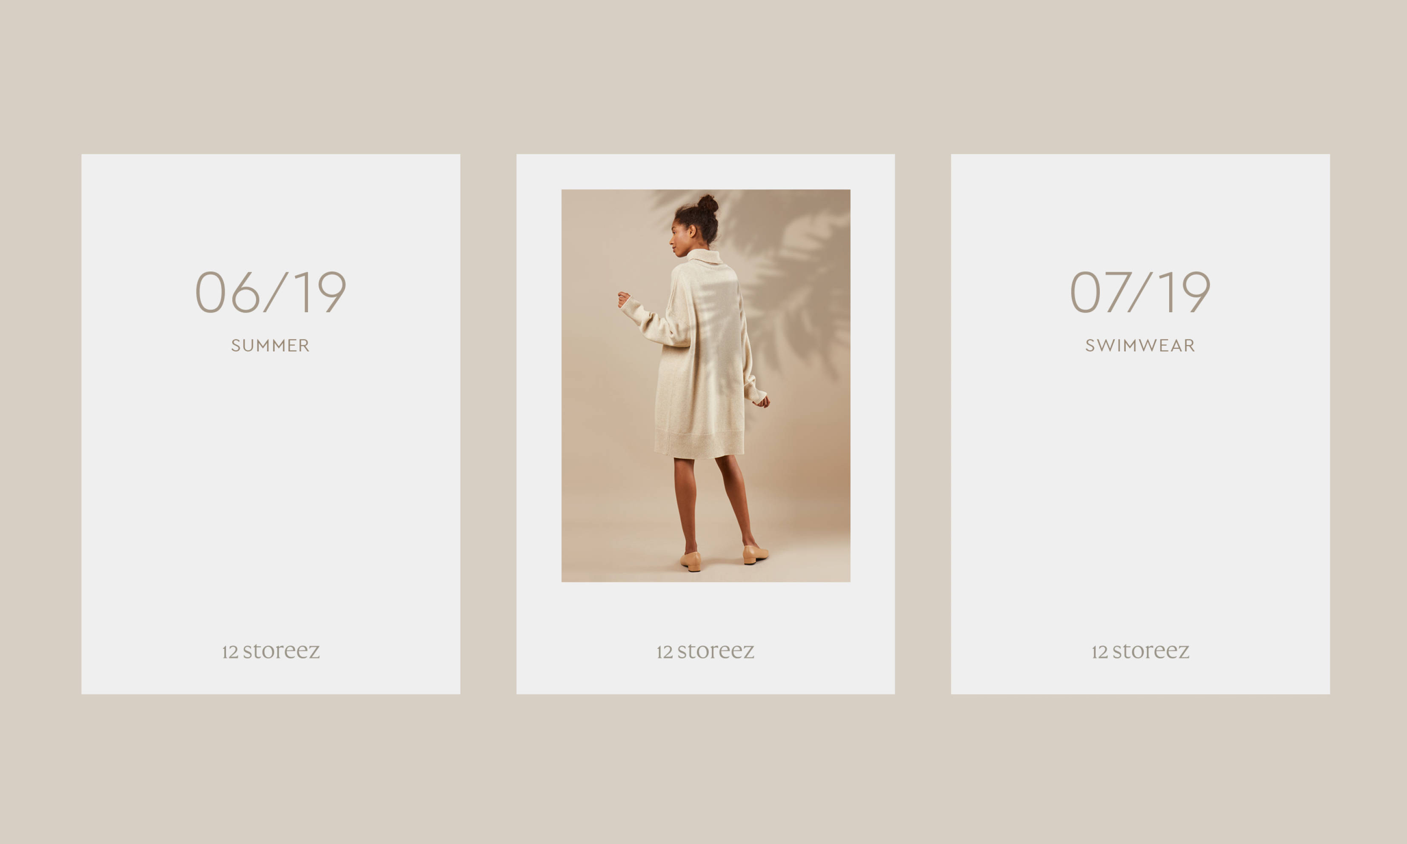Click the 12 storeez logo on the right card
This screenshot has width=1407, height=844.
click(1140, 650)
